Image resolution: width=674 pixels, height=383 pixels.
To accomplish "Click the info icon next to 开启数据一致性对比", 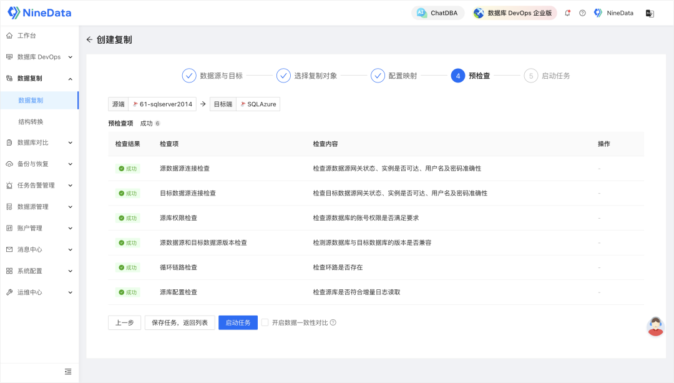I will (x=333, y=322).
